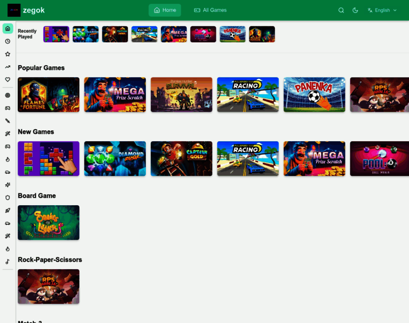The width and height of the screenshot is (409, 323).
Task: Open Panenka thumbnail in Recently Played row
Action: (232, 34)
